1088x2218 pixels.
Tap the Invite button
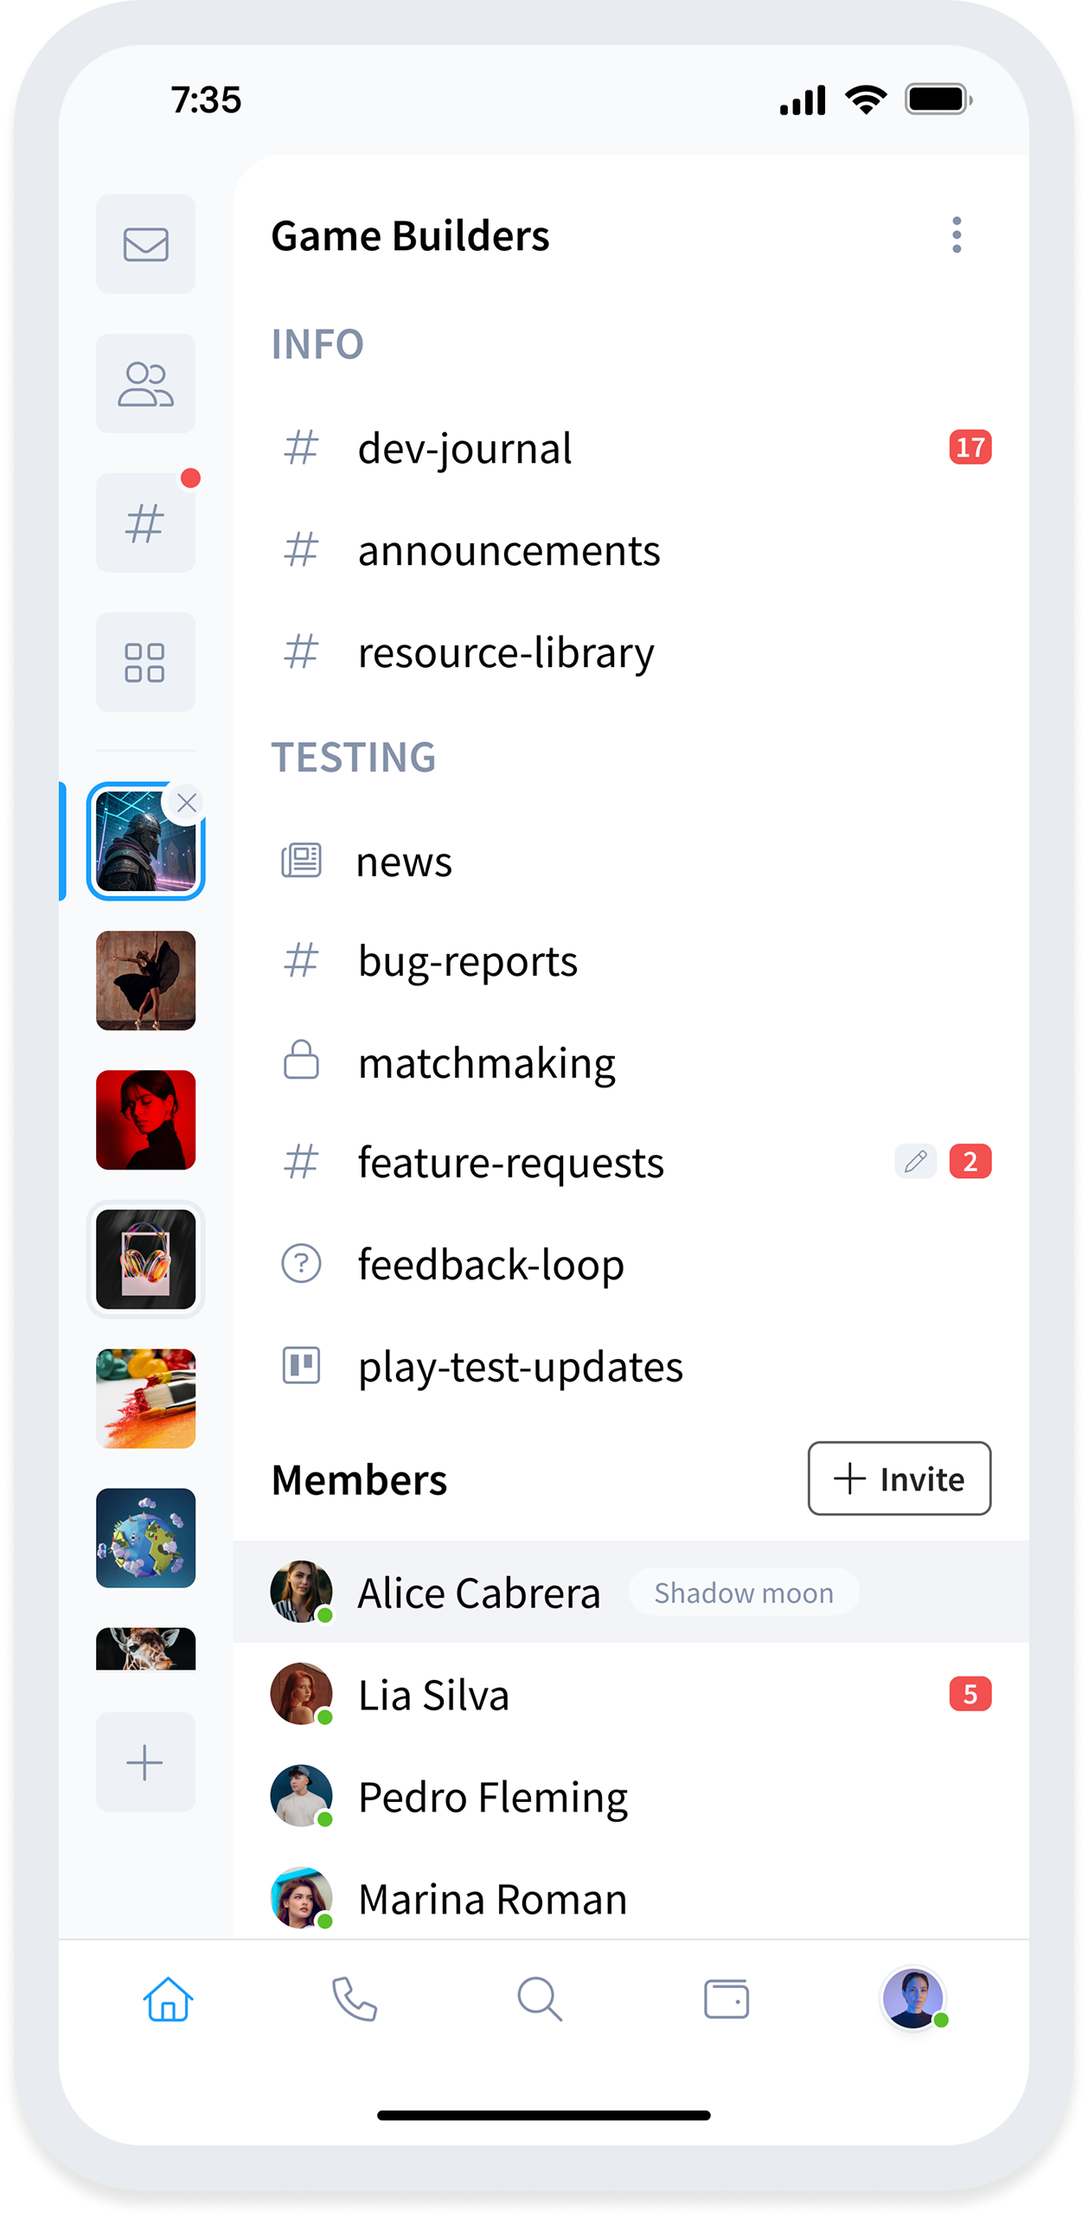point(899,1478)
